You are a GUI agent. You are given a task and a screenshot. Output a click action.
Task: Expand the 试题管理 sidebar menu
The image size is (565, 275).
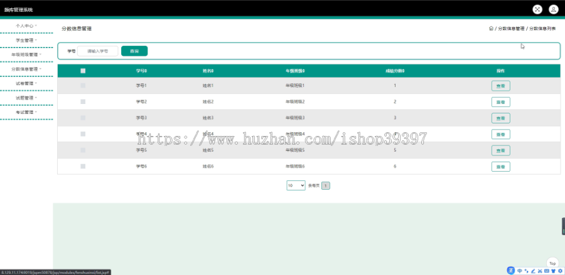coord(26,98)
